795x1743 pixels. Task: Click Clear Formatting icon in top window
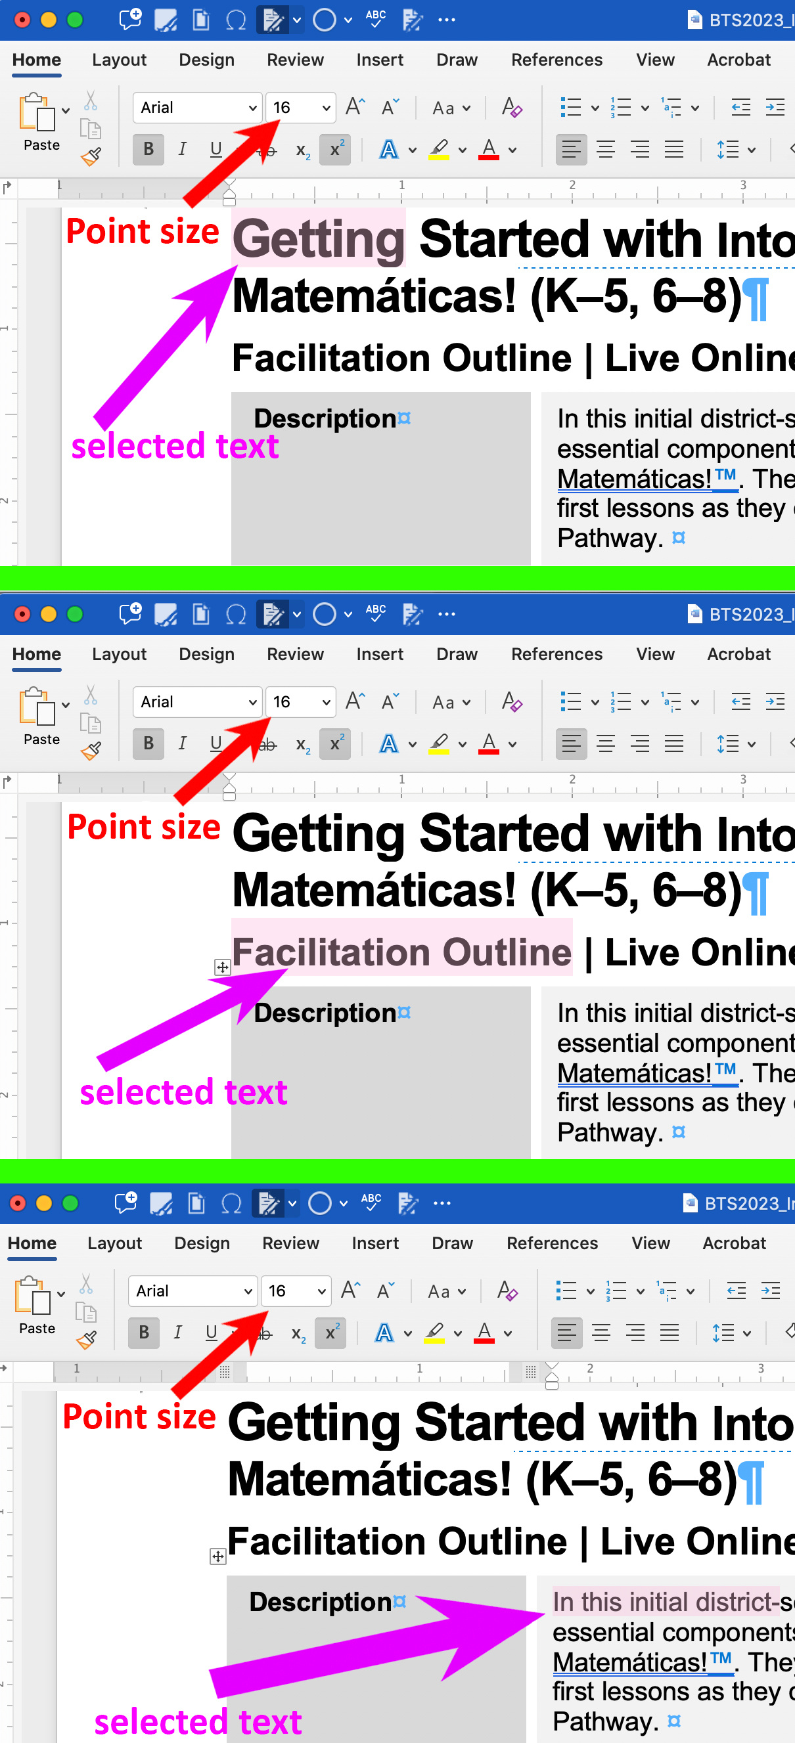coord(511,107)
